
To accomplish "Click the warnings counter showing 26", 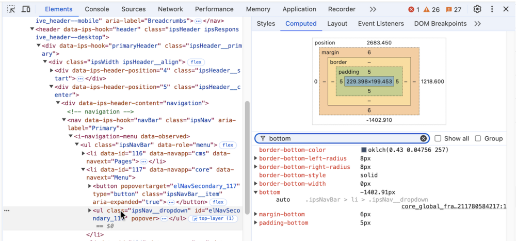I will tap(431, 10).
